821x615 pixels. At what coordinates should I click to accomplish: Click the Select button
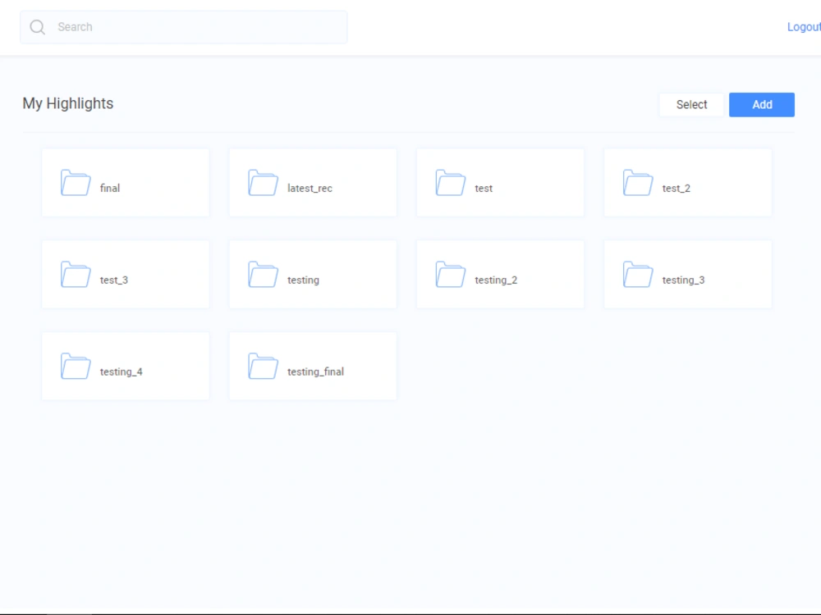[691, 104]
